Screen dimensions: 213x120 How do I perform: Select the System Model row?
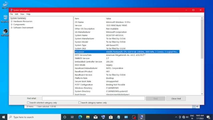[x=127, y=42]
